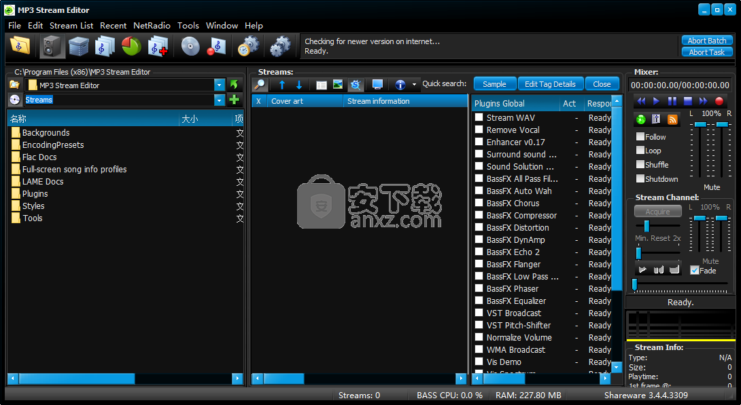Uncheck the Fade checkbox
The height and width of the screenshot is (405, 741).
695,270
